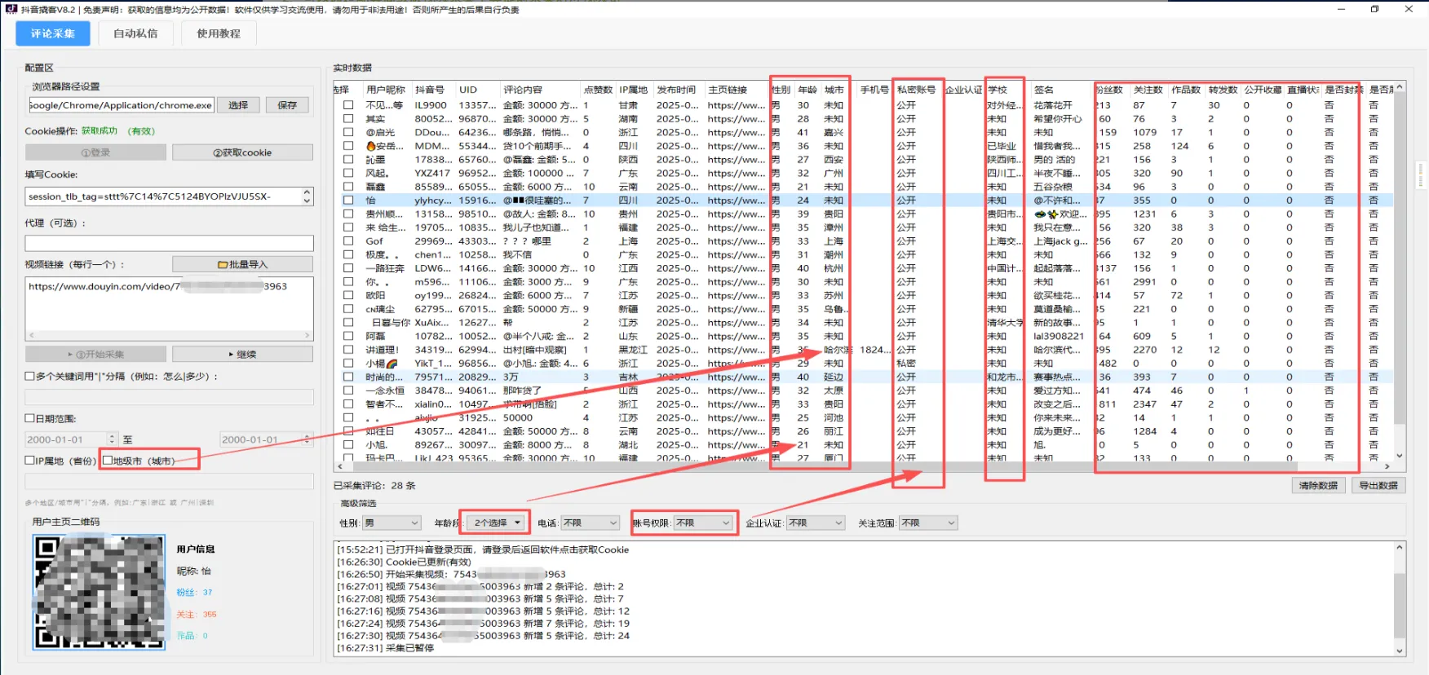Click the 清除数据 button
The image size is (1429, 675).
pos(1318,485)
